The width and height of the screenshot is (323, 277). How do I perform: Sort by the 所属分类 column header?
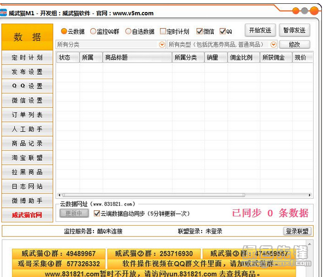point(188,57)
